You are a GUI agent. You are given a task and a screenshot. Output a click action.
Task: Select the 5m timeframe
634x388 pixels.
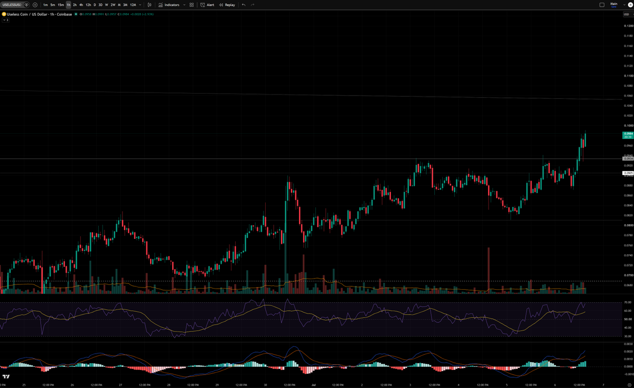coord(53,5)
